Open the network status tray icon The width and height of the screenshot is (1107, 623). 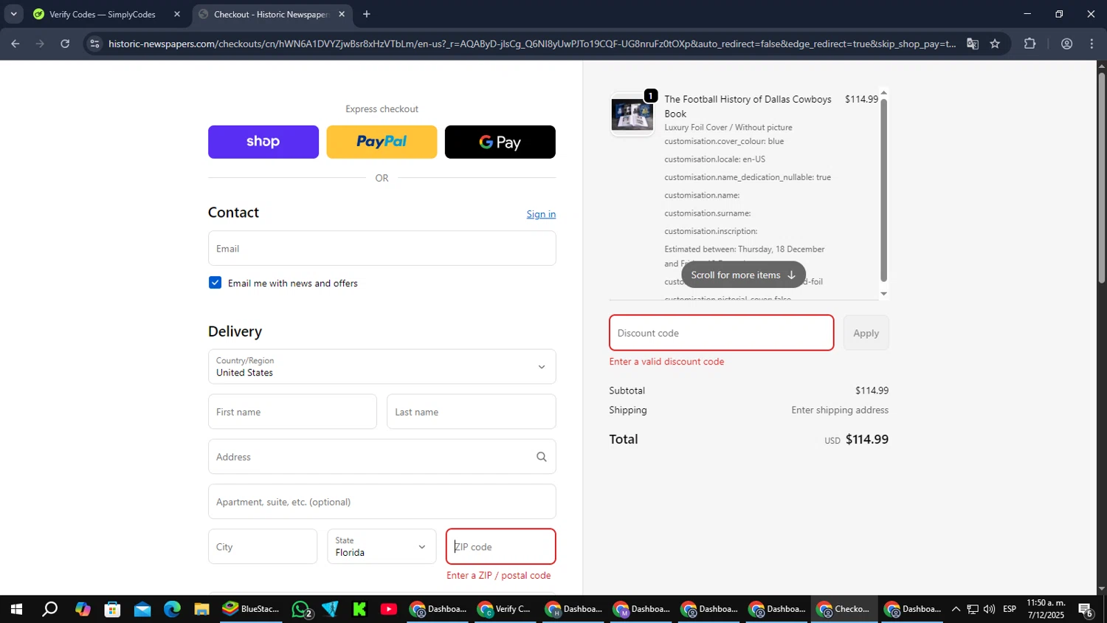click(x=973, y=610)
